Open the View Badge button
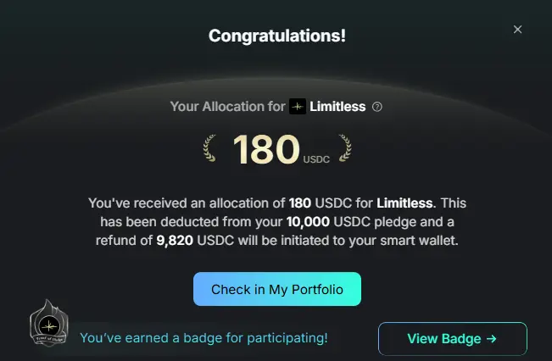The width and height of the screenshot is (552, 361). (452, 339)
